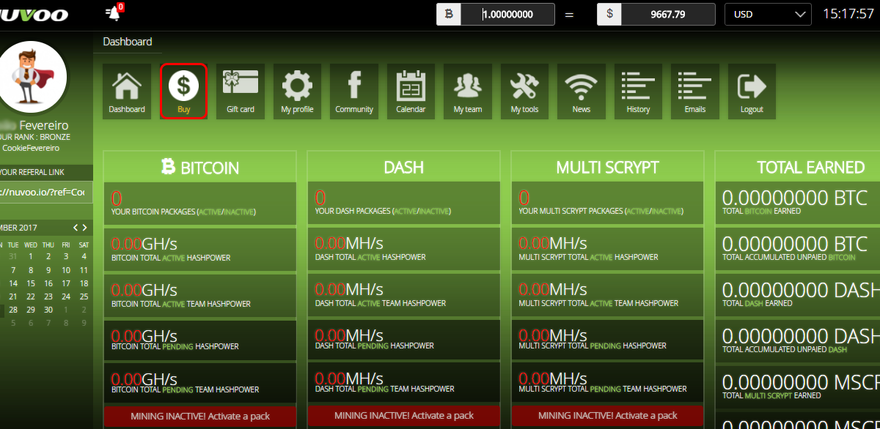Click TOTAL ACCUMULATED UNPAIED BITCOIN amount
This screenshot has height=429, width=880.
[795, 243]
